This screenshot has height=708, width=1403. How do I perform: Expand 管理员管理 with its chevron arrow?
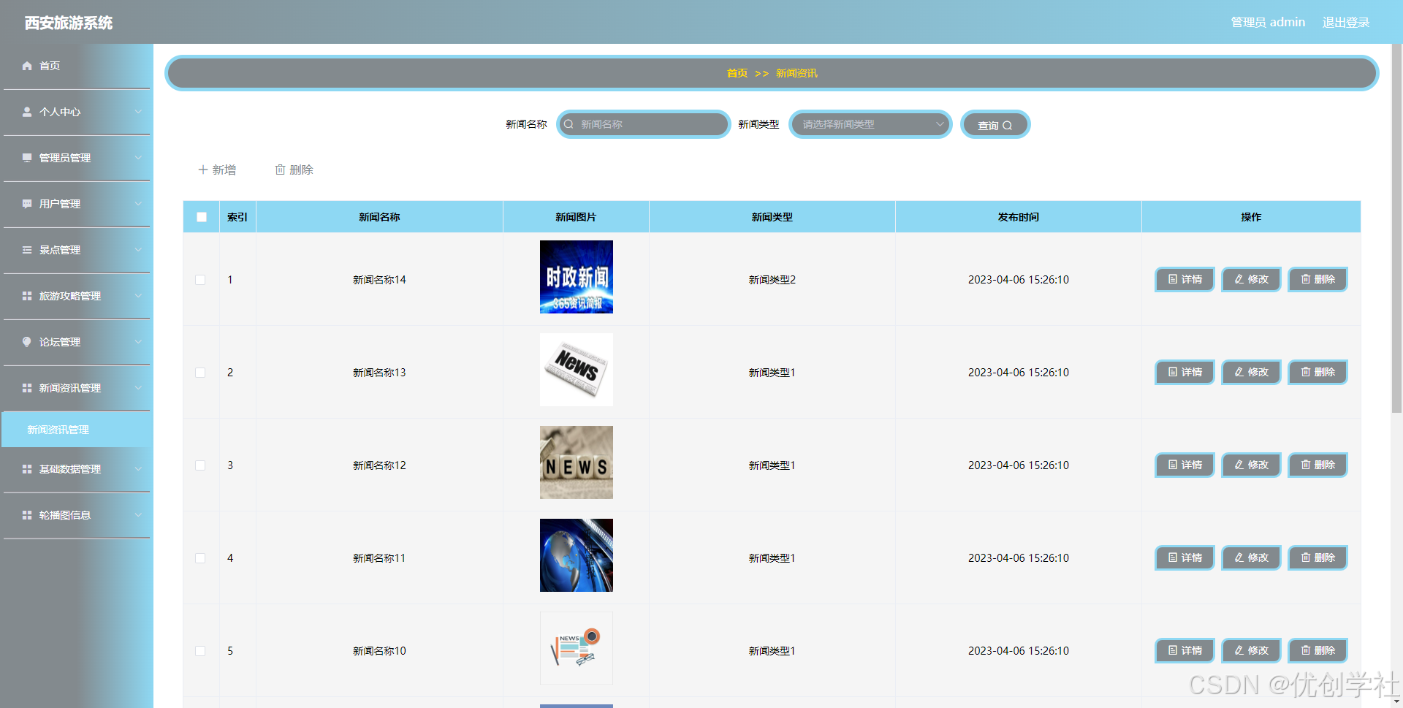138,158
